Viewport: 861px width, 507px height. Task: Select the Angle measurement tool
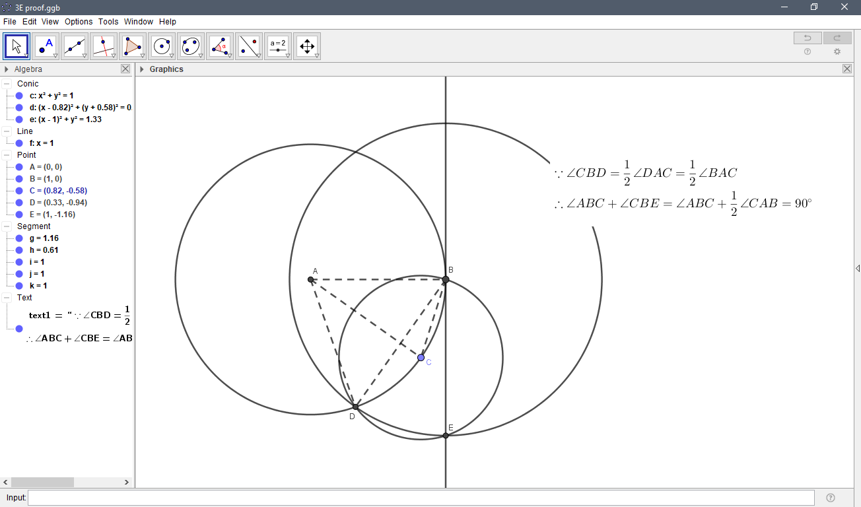click(220, 46)
